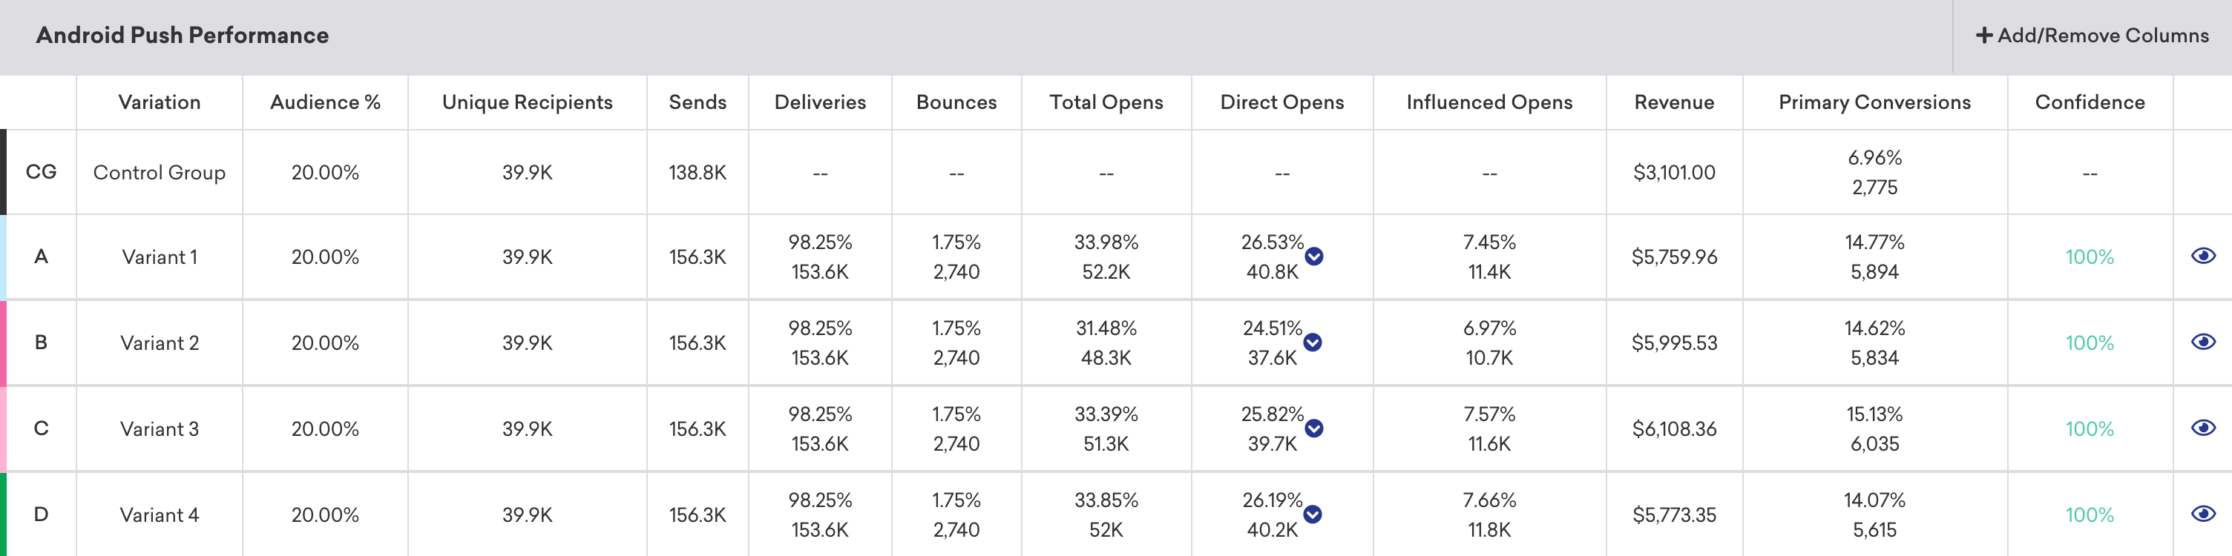2232x556 pixels.
Task: Toggle preview eye icon for Variant 2
Action: [2202, 341]
